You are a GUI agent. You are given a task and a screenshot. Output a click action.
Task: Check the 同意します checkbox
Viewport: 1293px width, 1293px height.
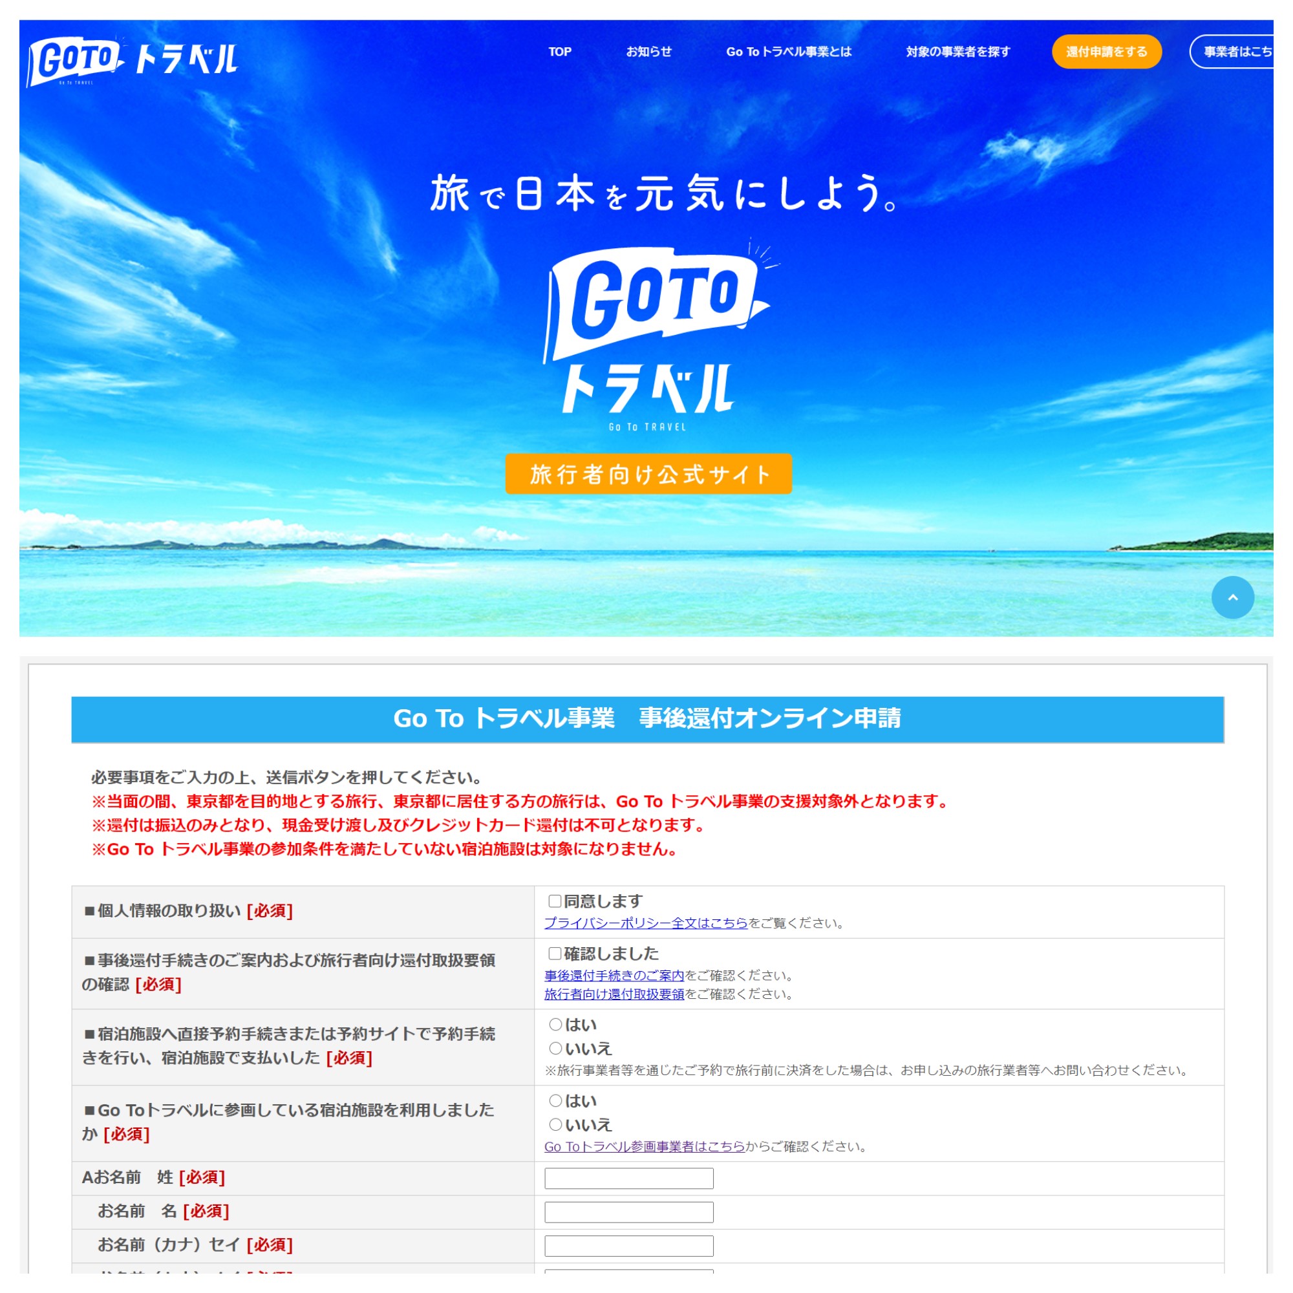click(555, 901)
